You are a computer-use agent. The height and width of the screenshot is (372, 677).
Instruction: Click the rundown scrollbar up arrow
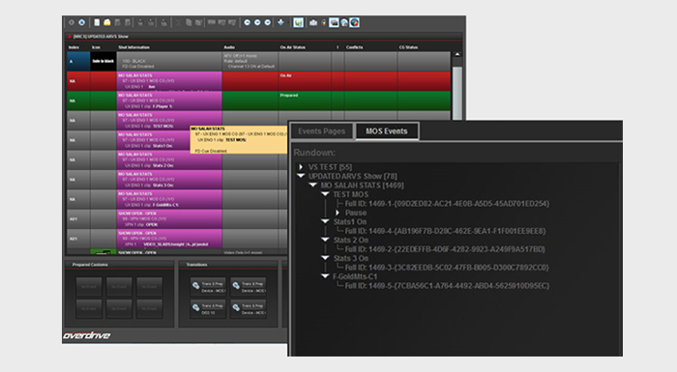click(x=457, y=54)
